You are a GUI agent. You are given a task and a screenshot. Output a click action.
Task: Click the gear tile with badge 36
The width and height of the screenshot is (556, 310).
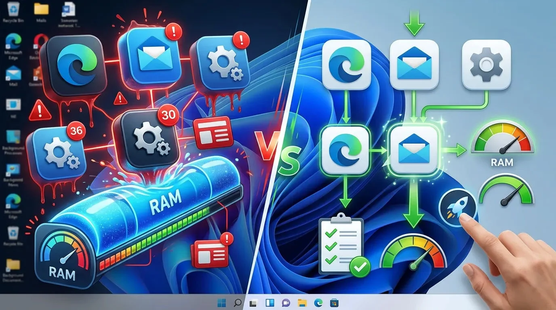[57, 155]
